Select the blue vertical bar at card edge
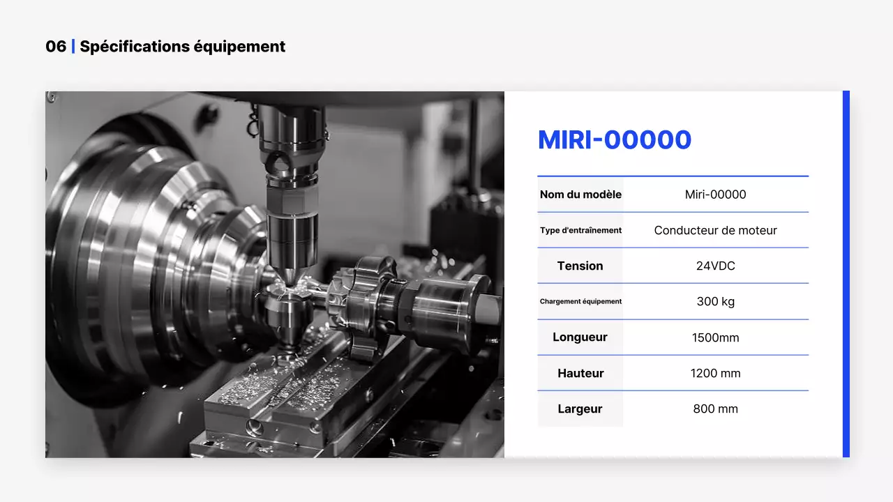893x502 pixels. click(x=846, y=274)
